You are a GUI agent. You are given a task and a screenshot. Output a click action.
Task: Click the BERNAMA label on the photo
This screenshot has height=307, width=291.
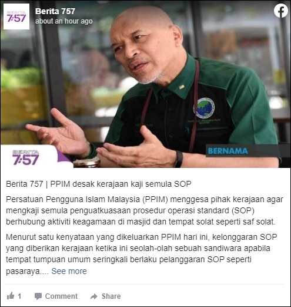pos(228,151)
